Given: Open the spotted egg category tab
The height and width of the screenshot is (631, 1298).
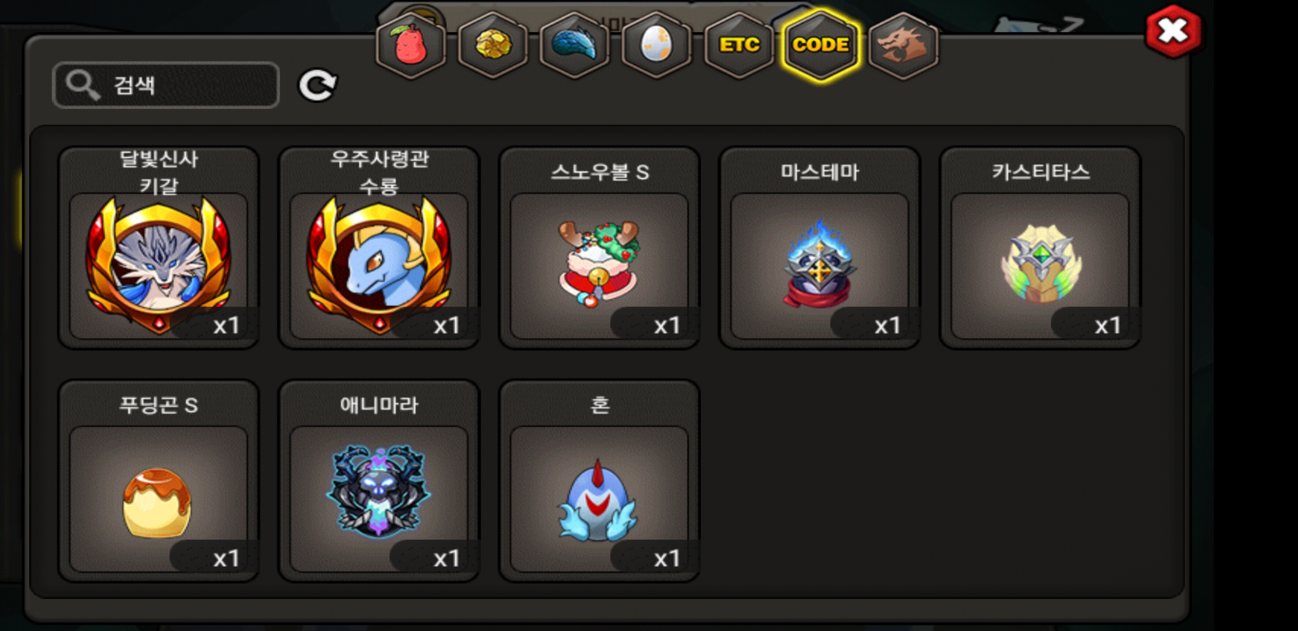Looking at the screenshot, I should (x=657, y=46).
